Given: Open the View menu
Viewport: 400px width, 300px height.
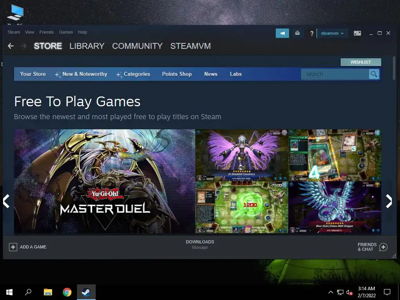Looking at the screenshot, I should [30, 32].
